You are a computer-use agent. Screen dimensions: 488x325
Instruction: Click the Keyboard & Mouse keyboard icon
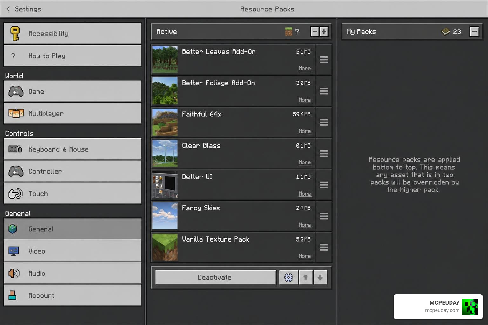pos(15,149)
